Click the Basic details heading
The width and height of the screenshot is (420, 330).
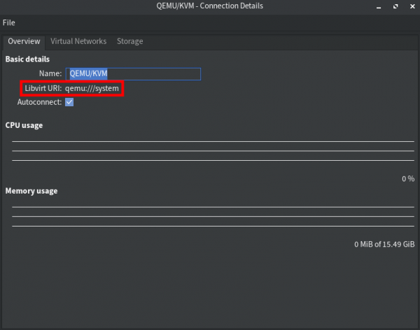[27, 59]
